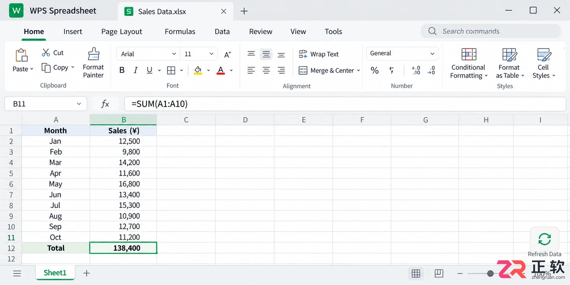This screenshot has height=285, width=570.
Task: Open a new document tab with plus
Action: 244,11
